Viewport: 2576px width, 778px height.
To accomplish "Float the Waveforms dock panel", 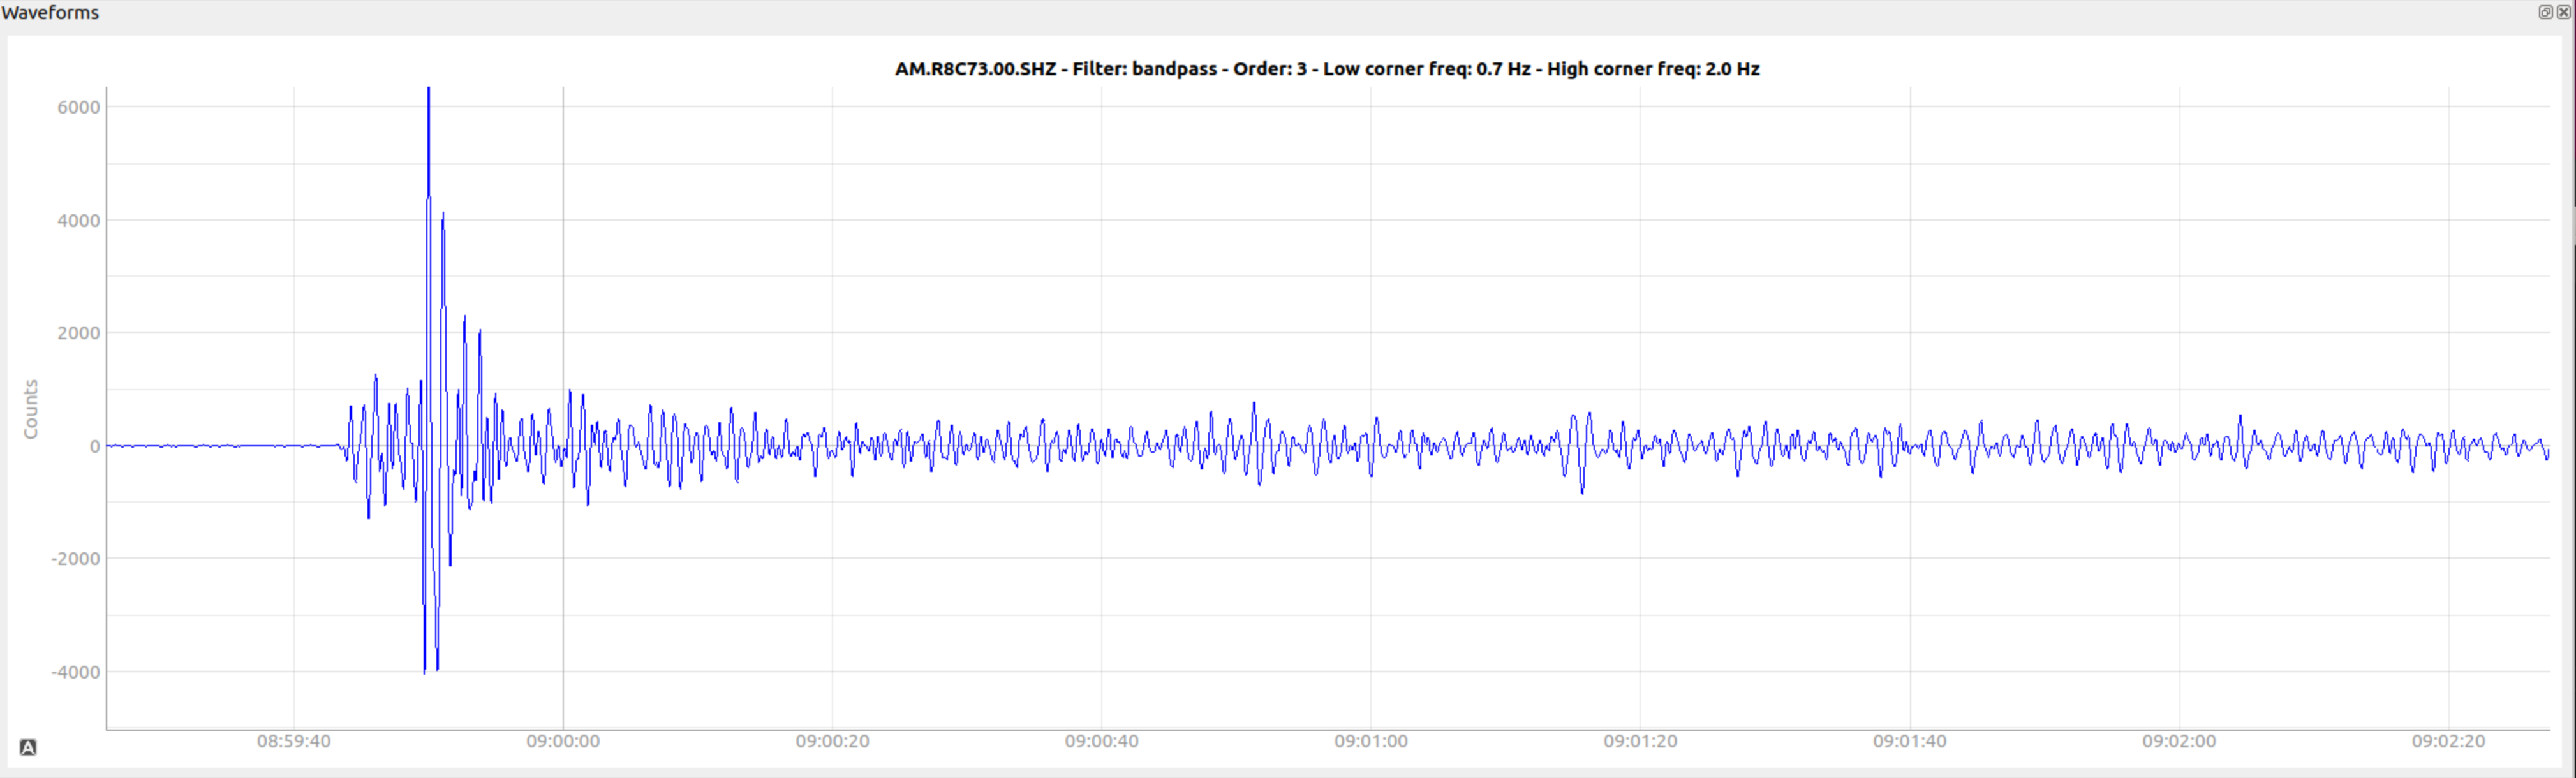I will [x=2545, y=12].
